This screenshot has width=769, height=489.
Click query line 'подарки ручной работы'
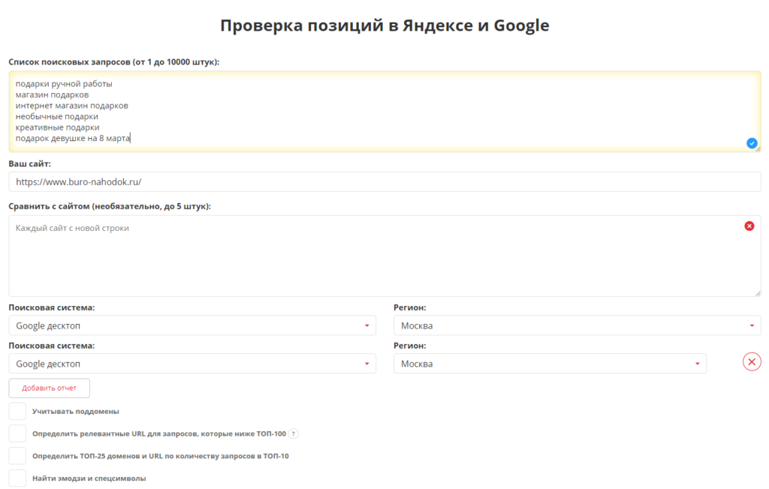(x=64, y=84)
